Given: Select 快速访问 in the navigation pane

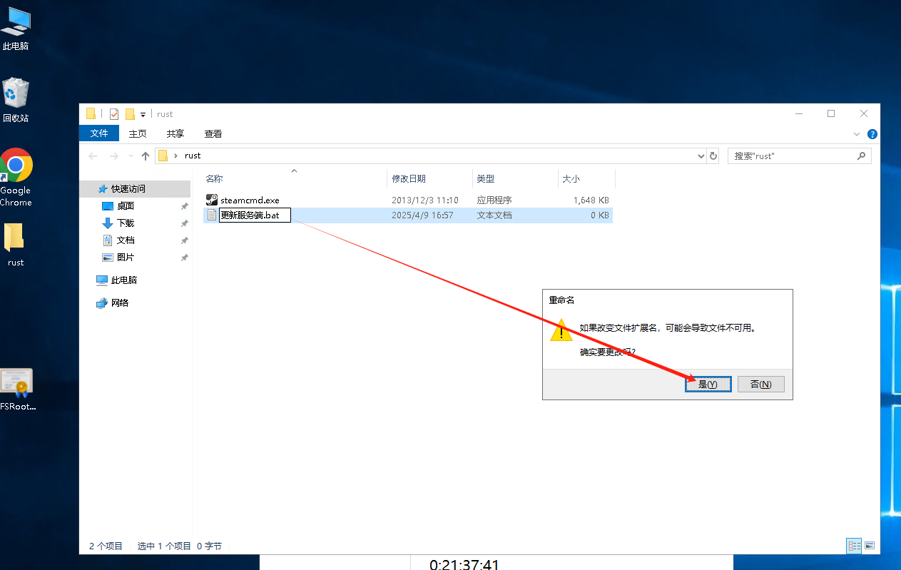Looking at the screenshot, I should [x=128, y=189].
